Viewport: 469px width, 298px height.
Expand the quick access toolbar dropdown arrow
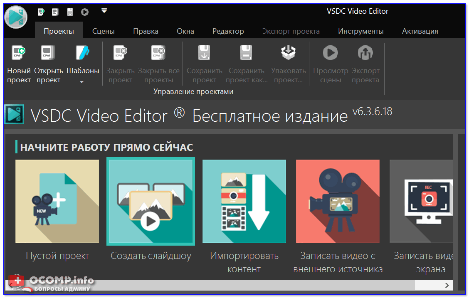[104, 11]
